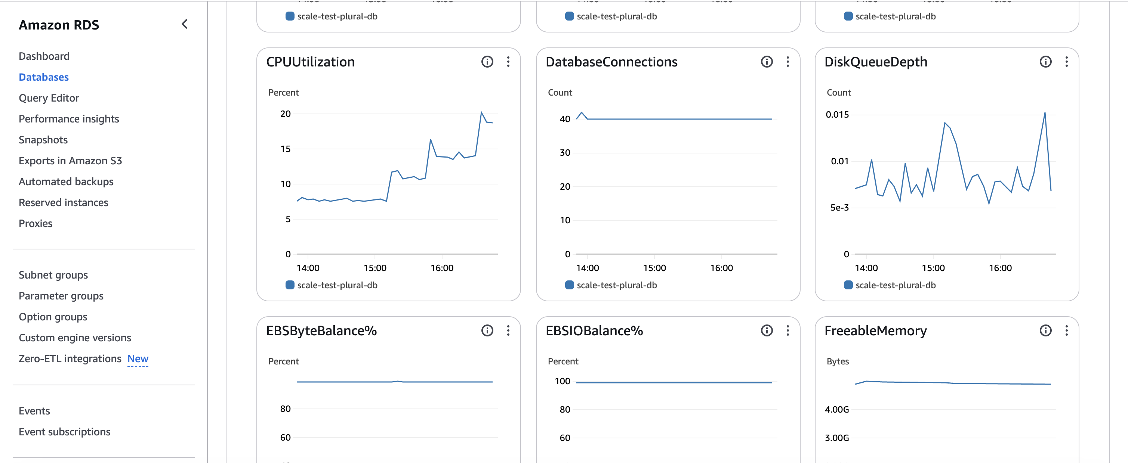Viewport: 1128px width, 463px height.
Task: Click the info icon on DiskQueueDepth
Action: [1045, 62]
